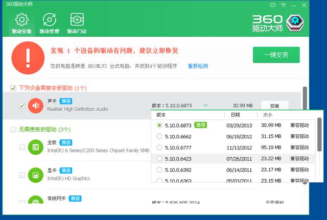The image size is (327, 220).
Task: Click the 大小 column header
Action: 268,115
